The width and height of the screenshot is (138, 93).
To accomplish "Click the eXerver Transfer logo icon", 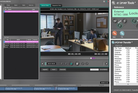I will click(x=113, y=42).
